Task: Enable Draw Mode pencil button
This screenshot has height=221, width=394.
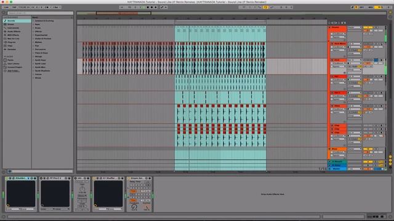Action: coord(352,7)
